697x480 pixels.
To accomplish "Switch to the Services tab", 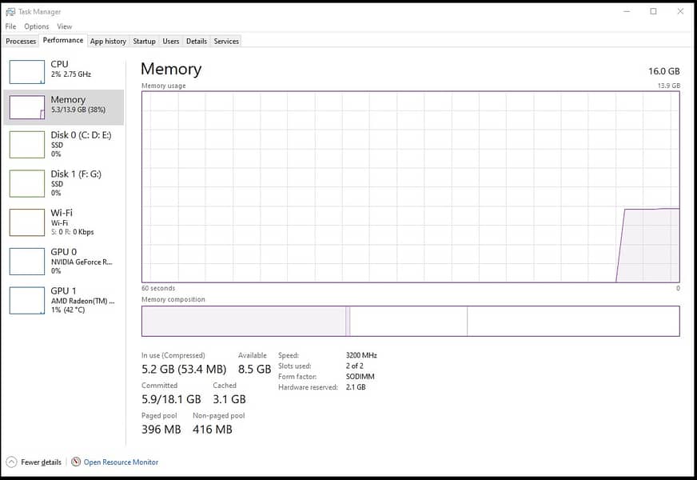I will click(226, 41).
